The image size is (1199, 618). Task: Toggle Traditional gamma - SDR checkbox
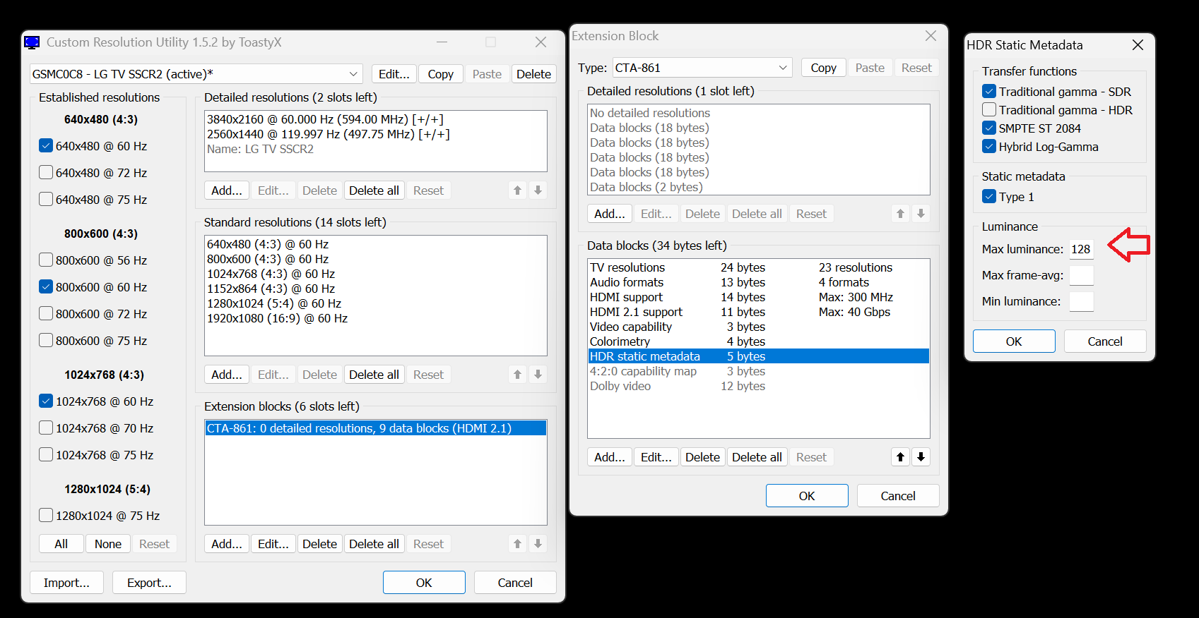(x=989, y=92)
